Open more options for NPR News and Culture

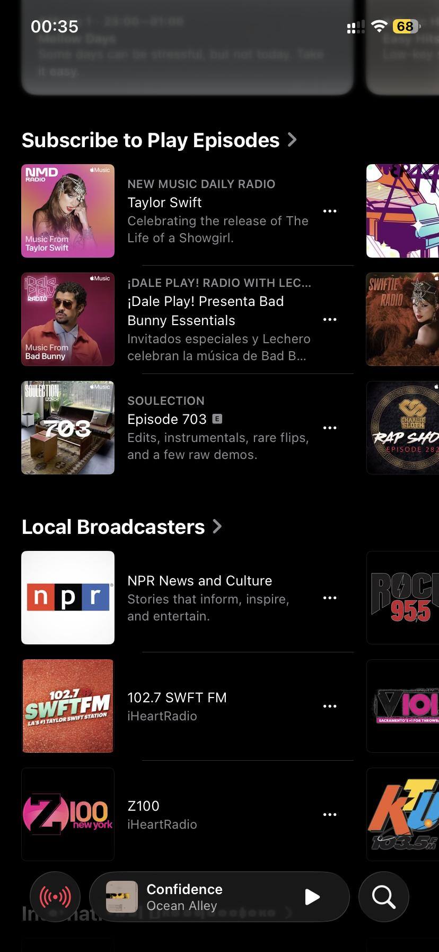330,598
